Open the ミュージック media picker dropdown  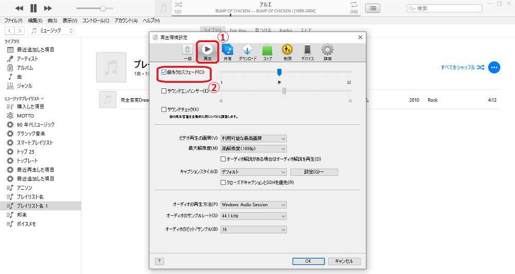pos(51,30)
